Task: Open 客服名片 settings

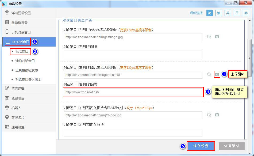Action: (29, 117)
